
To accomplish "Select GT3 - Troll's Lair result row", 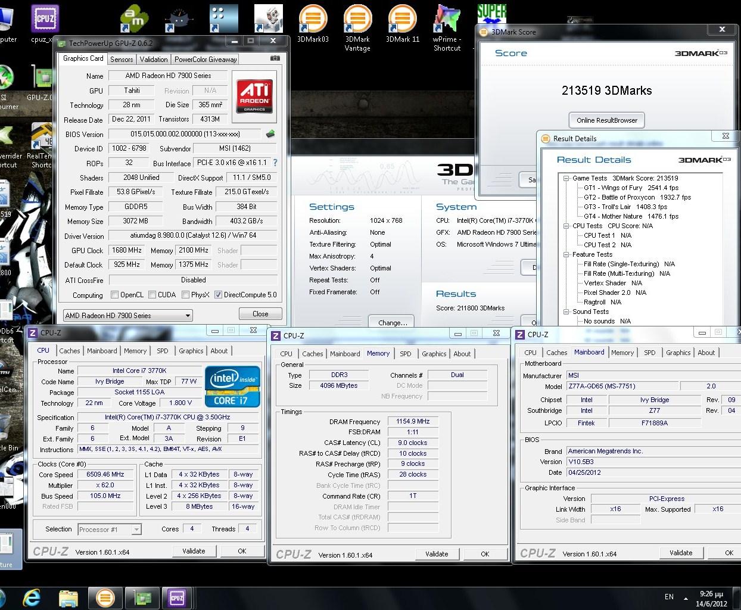I will tap(625, 207).
